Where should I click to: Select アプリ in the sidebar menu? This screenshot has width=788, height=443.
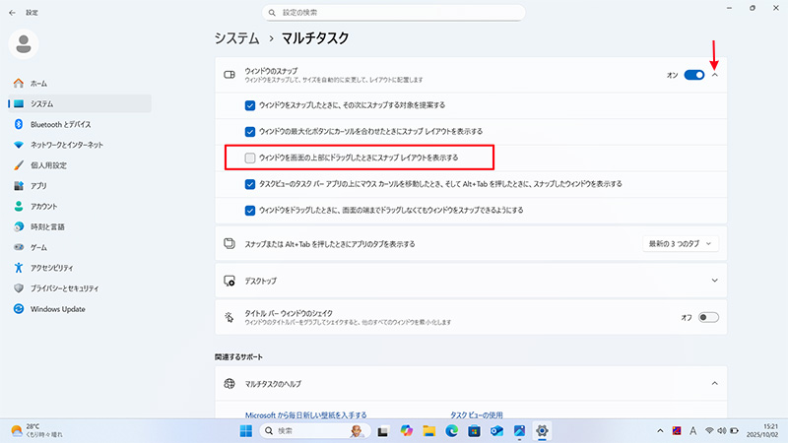click(38, 186)
